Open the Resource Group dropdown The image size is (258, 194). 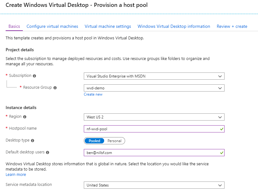154,88
